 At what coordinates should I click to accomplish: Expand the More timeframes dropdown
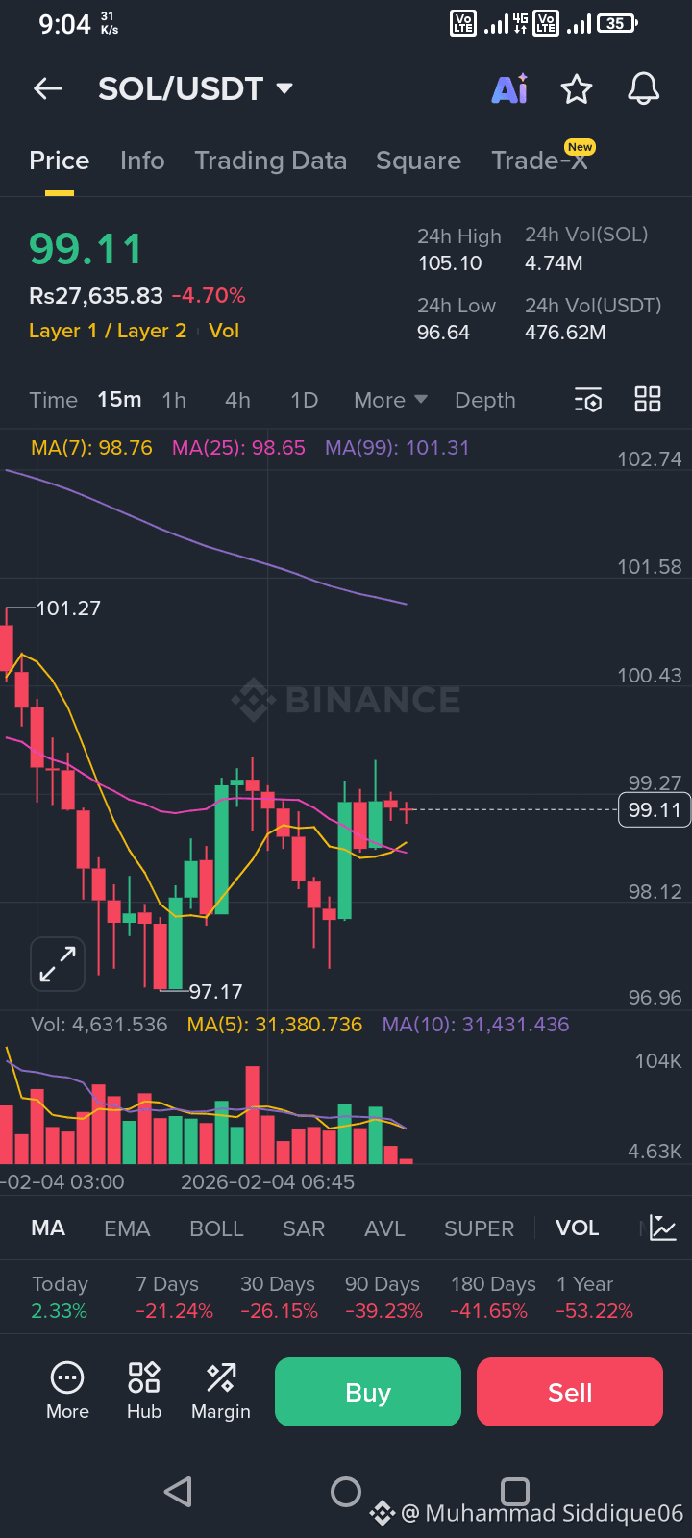pyautogui.click(x=390, y=400)
